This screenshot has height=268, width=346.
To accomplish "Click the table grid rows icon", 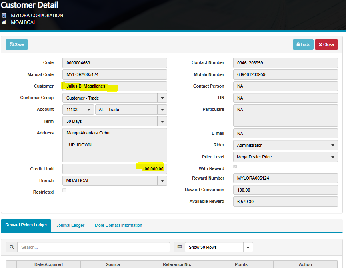I will (x=179, y=247).
